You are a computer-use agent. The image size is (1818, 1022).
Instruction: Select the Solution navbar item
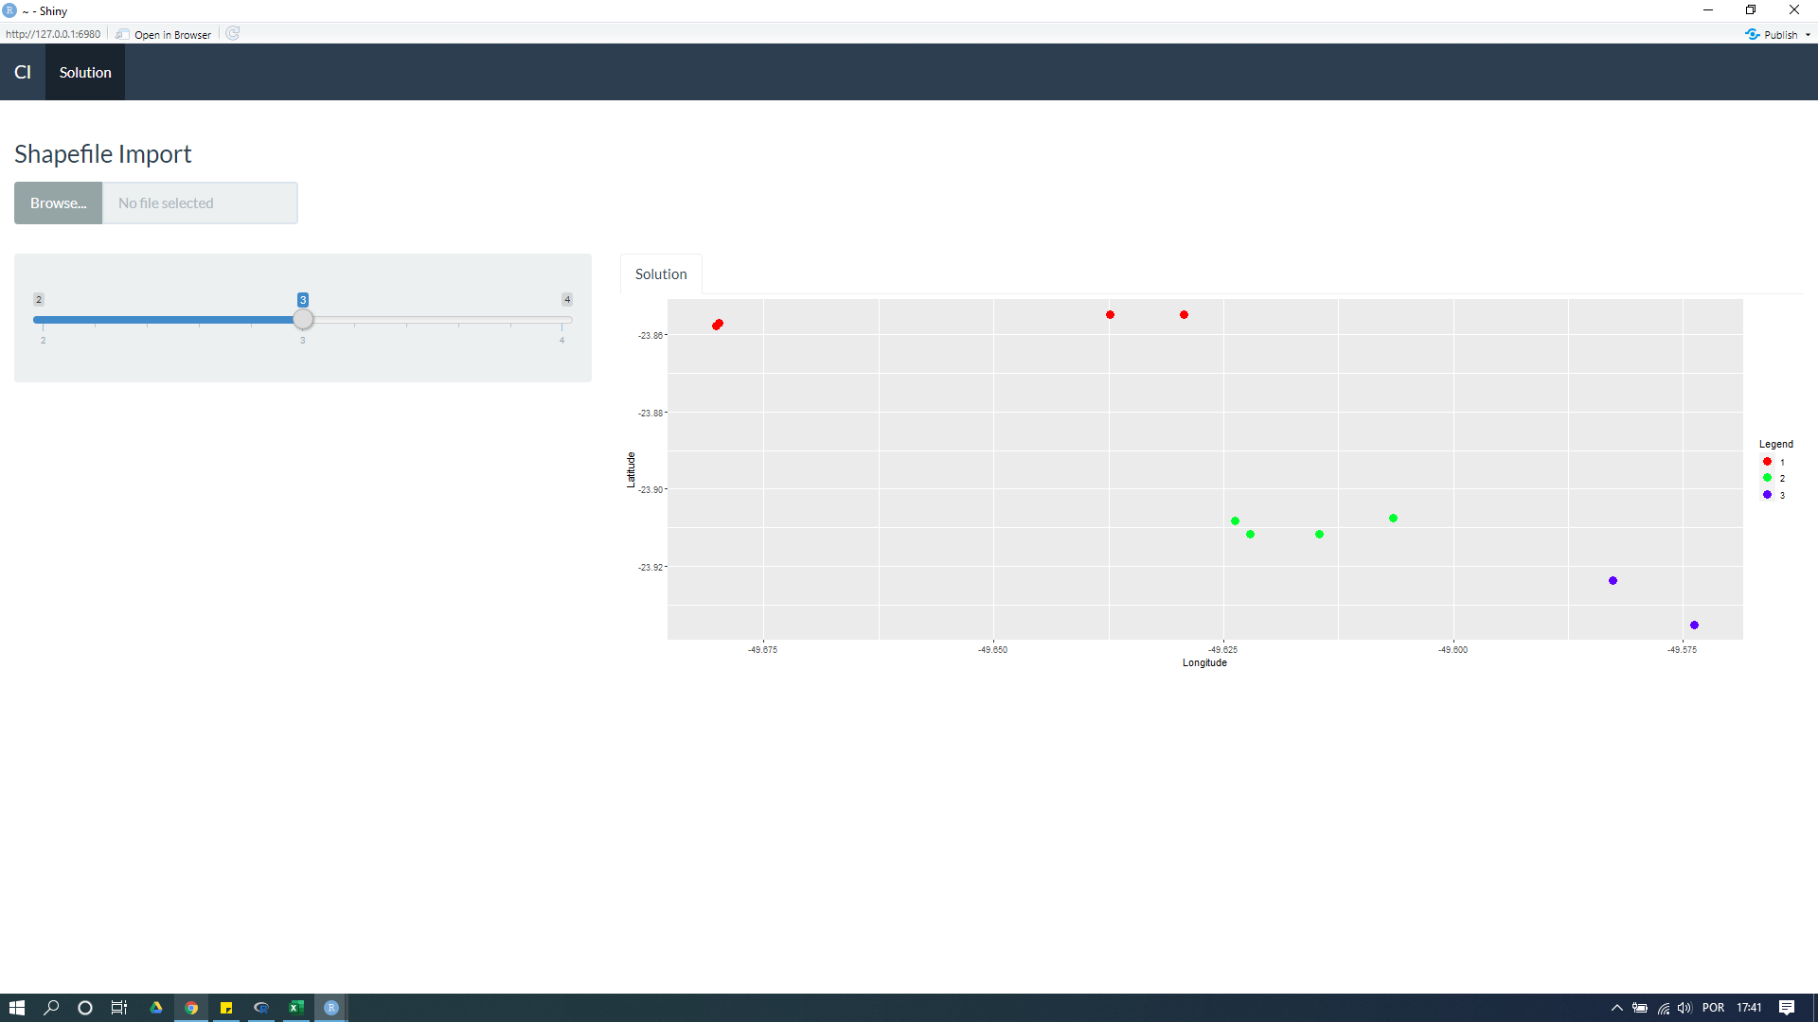pyautogui.click(x=85, y=72)
